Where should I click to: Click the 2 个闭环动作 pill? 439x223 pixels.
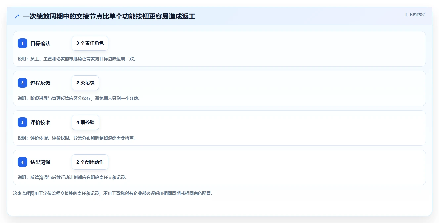click(90, 162)
